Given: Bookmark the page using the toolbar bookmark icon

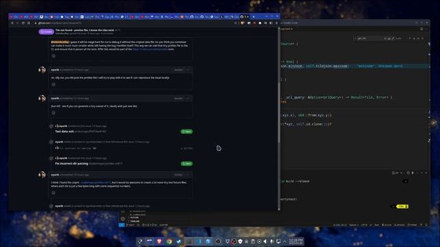Looking at the screenshot, I should pos(29,23).
